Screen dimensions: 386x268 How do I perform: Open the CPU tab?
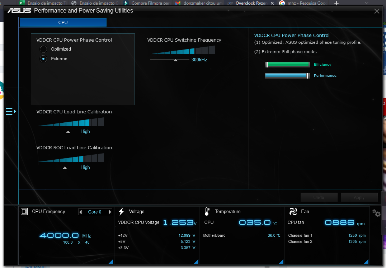point(63,22)
